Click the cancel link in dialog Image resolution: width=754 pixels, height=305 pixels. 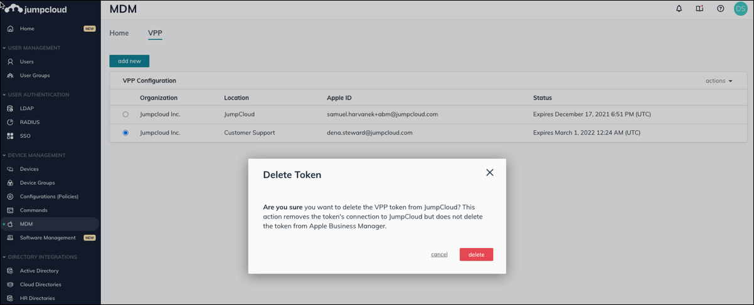(x=439, y=254)
